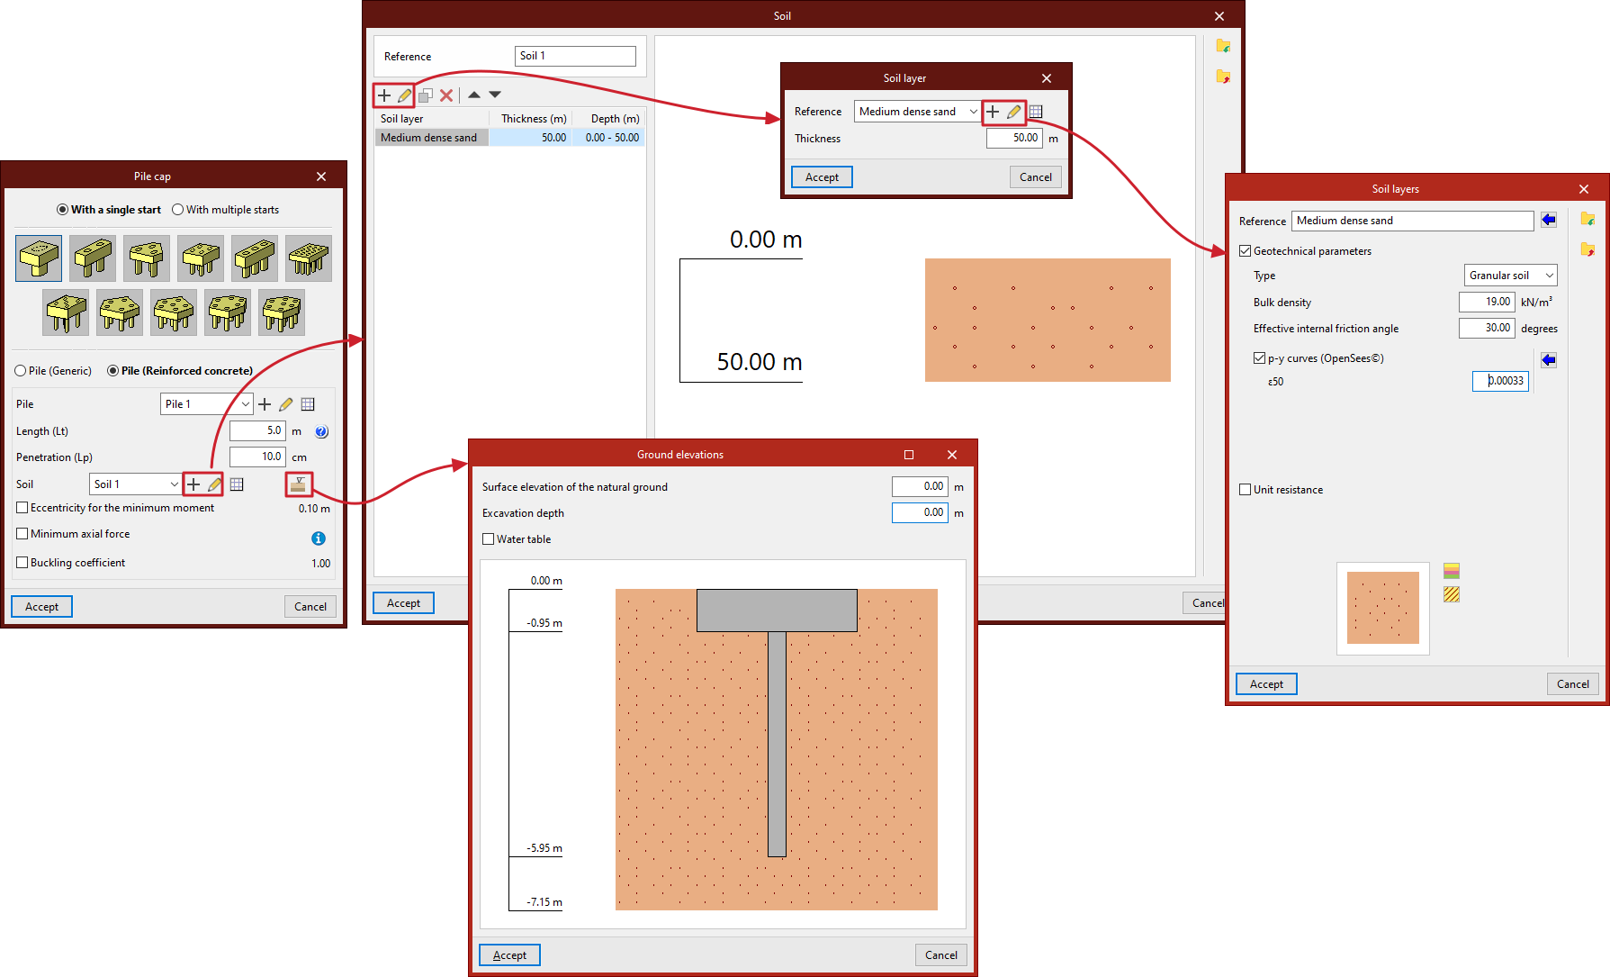This screenshot has width=1610, height=977.
Task: Click the green-arrow folder icon in Soil window
Action: tap(1223, 46)
